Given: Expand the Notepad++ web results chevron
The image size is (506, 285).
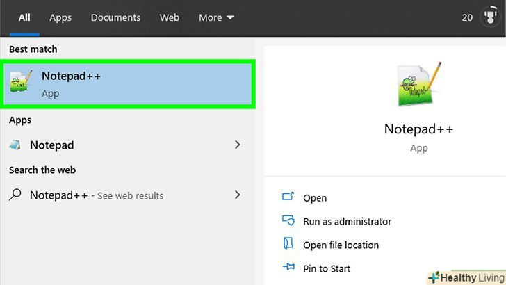Looking at the screenshot, I should click(238, 195).
